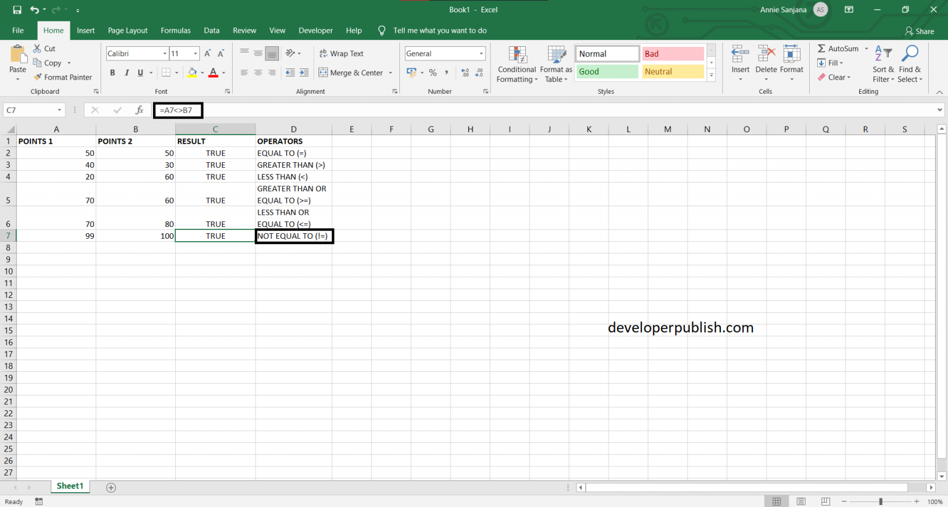The width and height of the screenshot is (948, 507).
Task: Click cell A1 containing POINTS 1
Action: (56, 141)
